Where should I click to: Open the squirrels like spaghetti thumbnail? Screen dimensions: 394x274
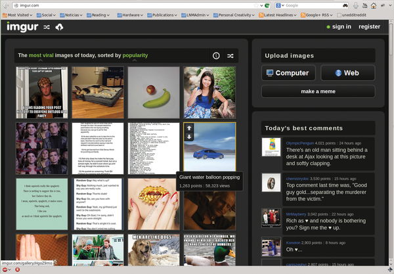click(42, 204)
